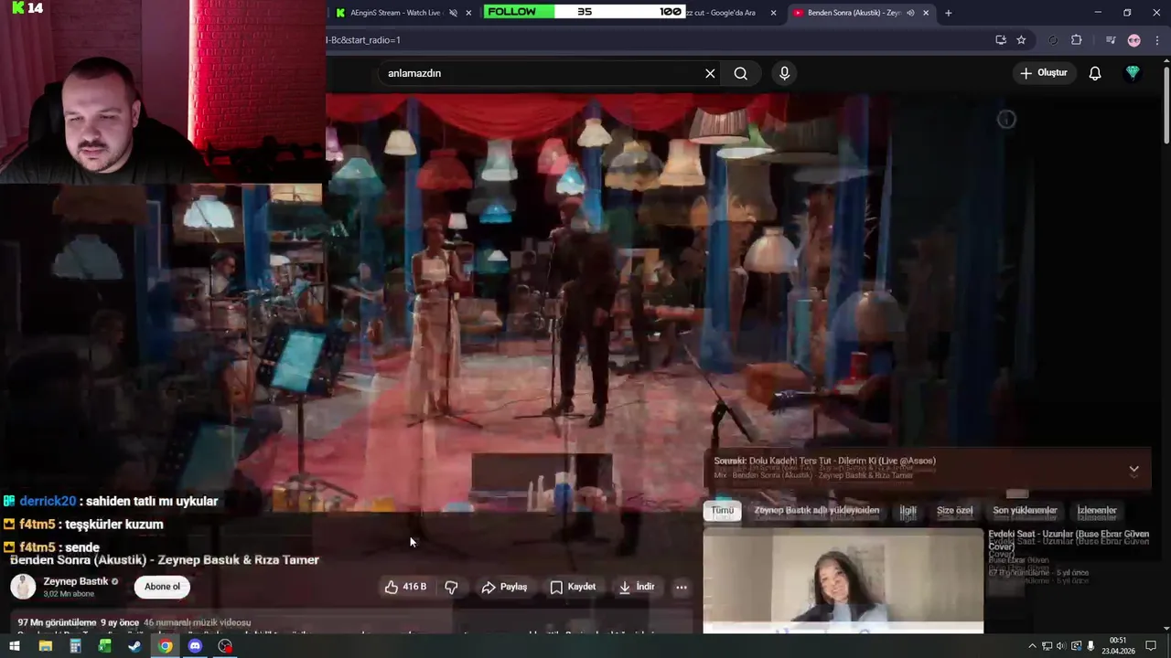Mute the AEnginS Stream tab audio icon
The height and width of the screenshot is (658, 1171).
453,13
